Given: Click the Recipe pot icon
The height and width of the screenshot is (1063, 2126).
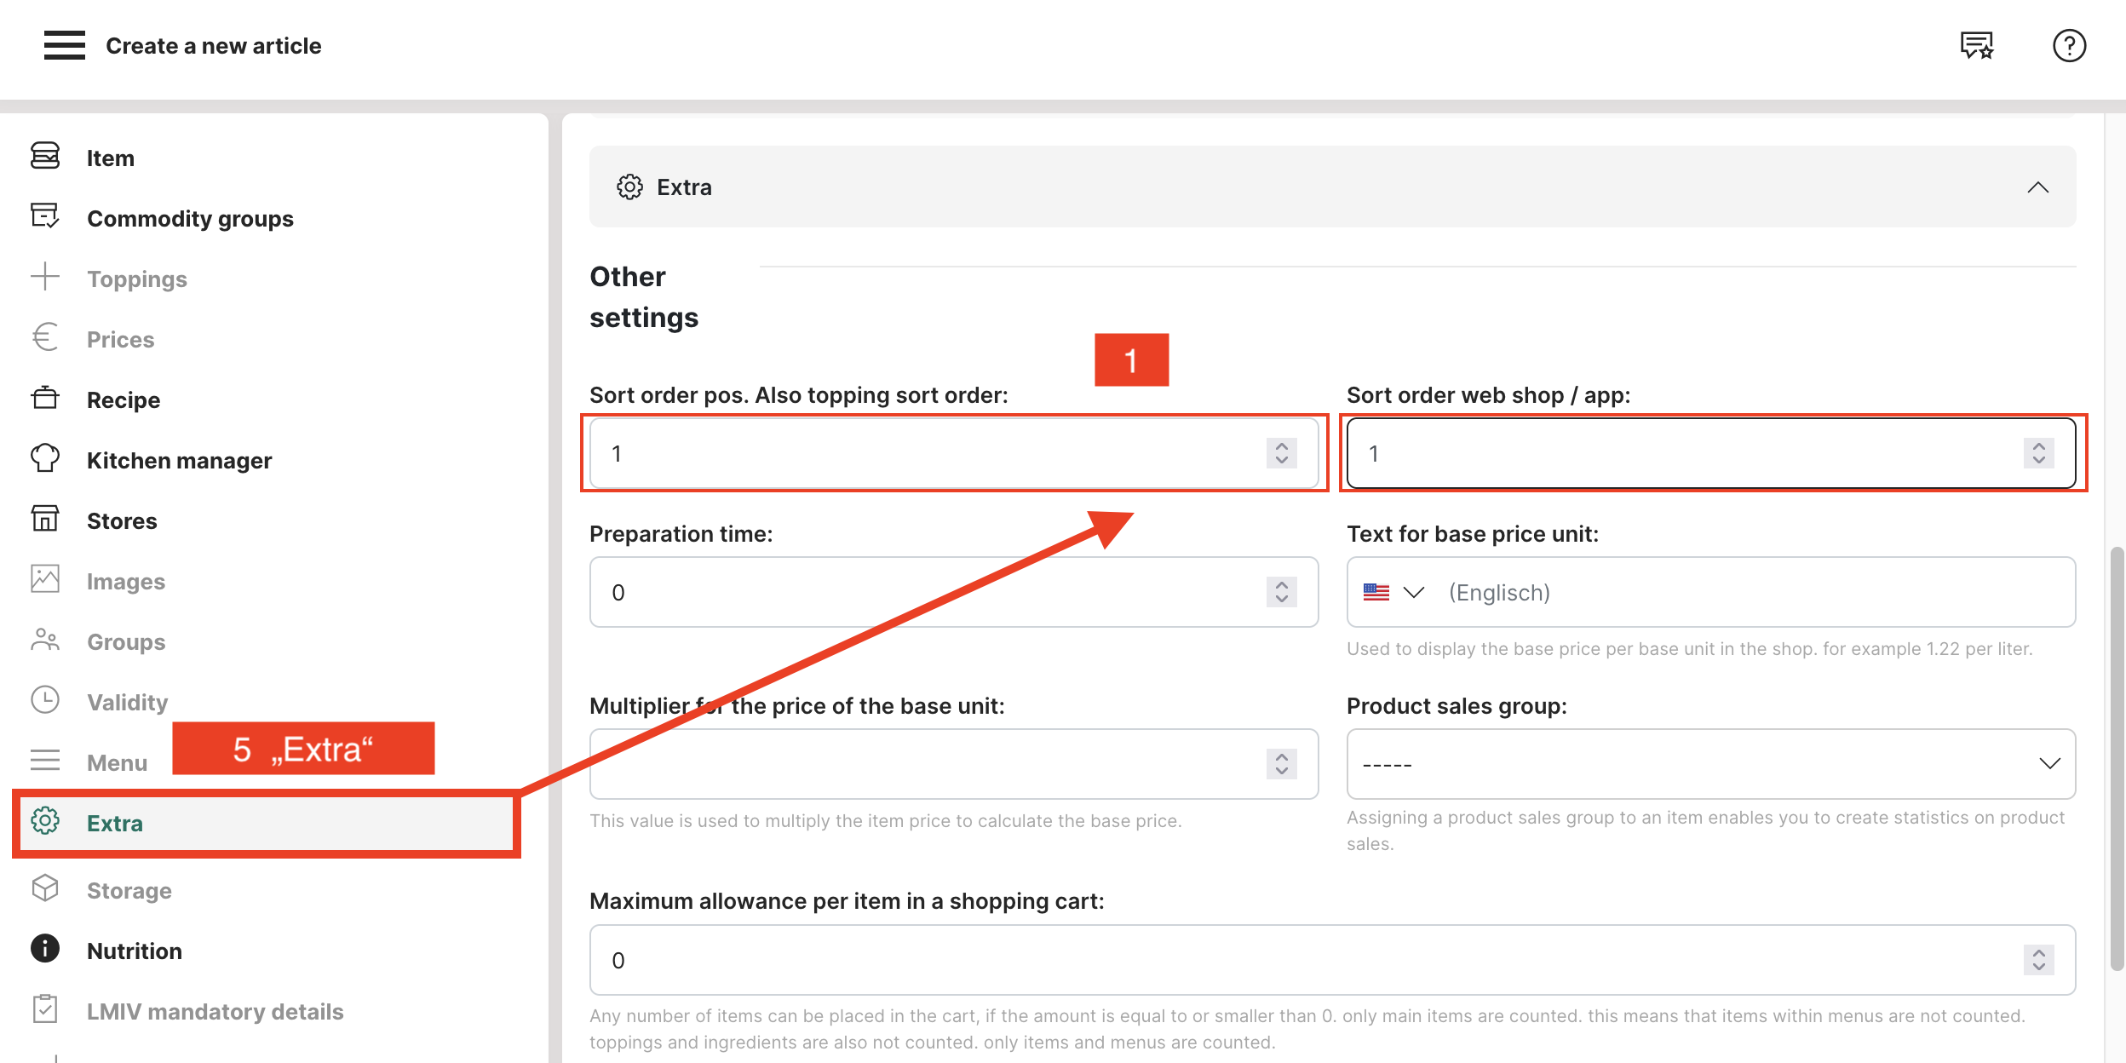Looking at the screenshot, I should click(x=45, y=399).
